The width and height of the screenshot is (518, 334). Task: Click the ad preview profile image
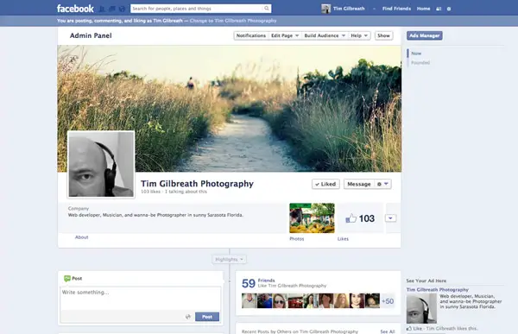(421, 309)
